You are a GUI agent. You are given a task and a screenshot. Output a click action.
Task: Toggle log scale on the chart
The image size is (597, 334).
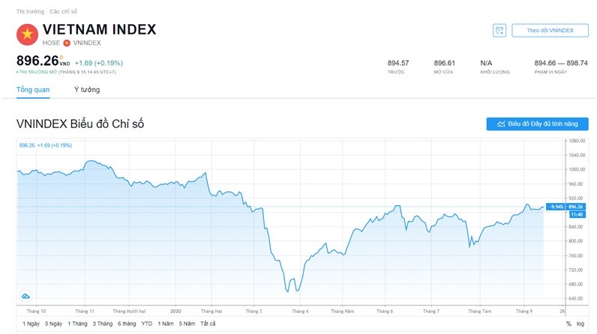pos(581,324)
